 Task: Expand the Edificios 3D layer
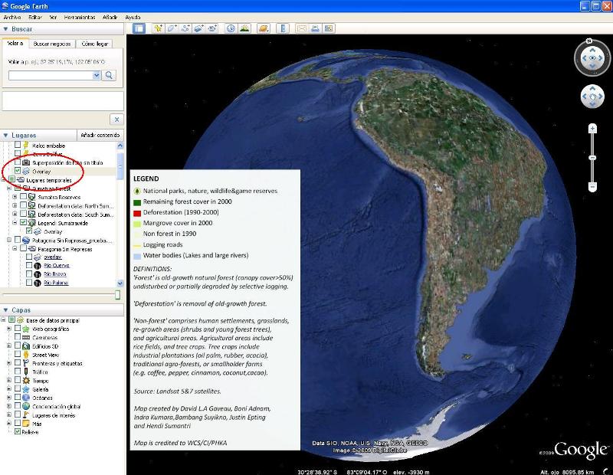click(9, 346)
